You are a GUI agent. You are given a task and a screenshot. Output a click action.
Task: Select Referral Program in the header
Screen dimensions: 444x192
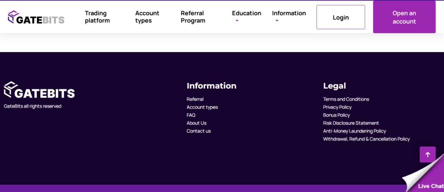193,17
